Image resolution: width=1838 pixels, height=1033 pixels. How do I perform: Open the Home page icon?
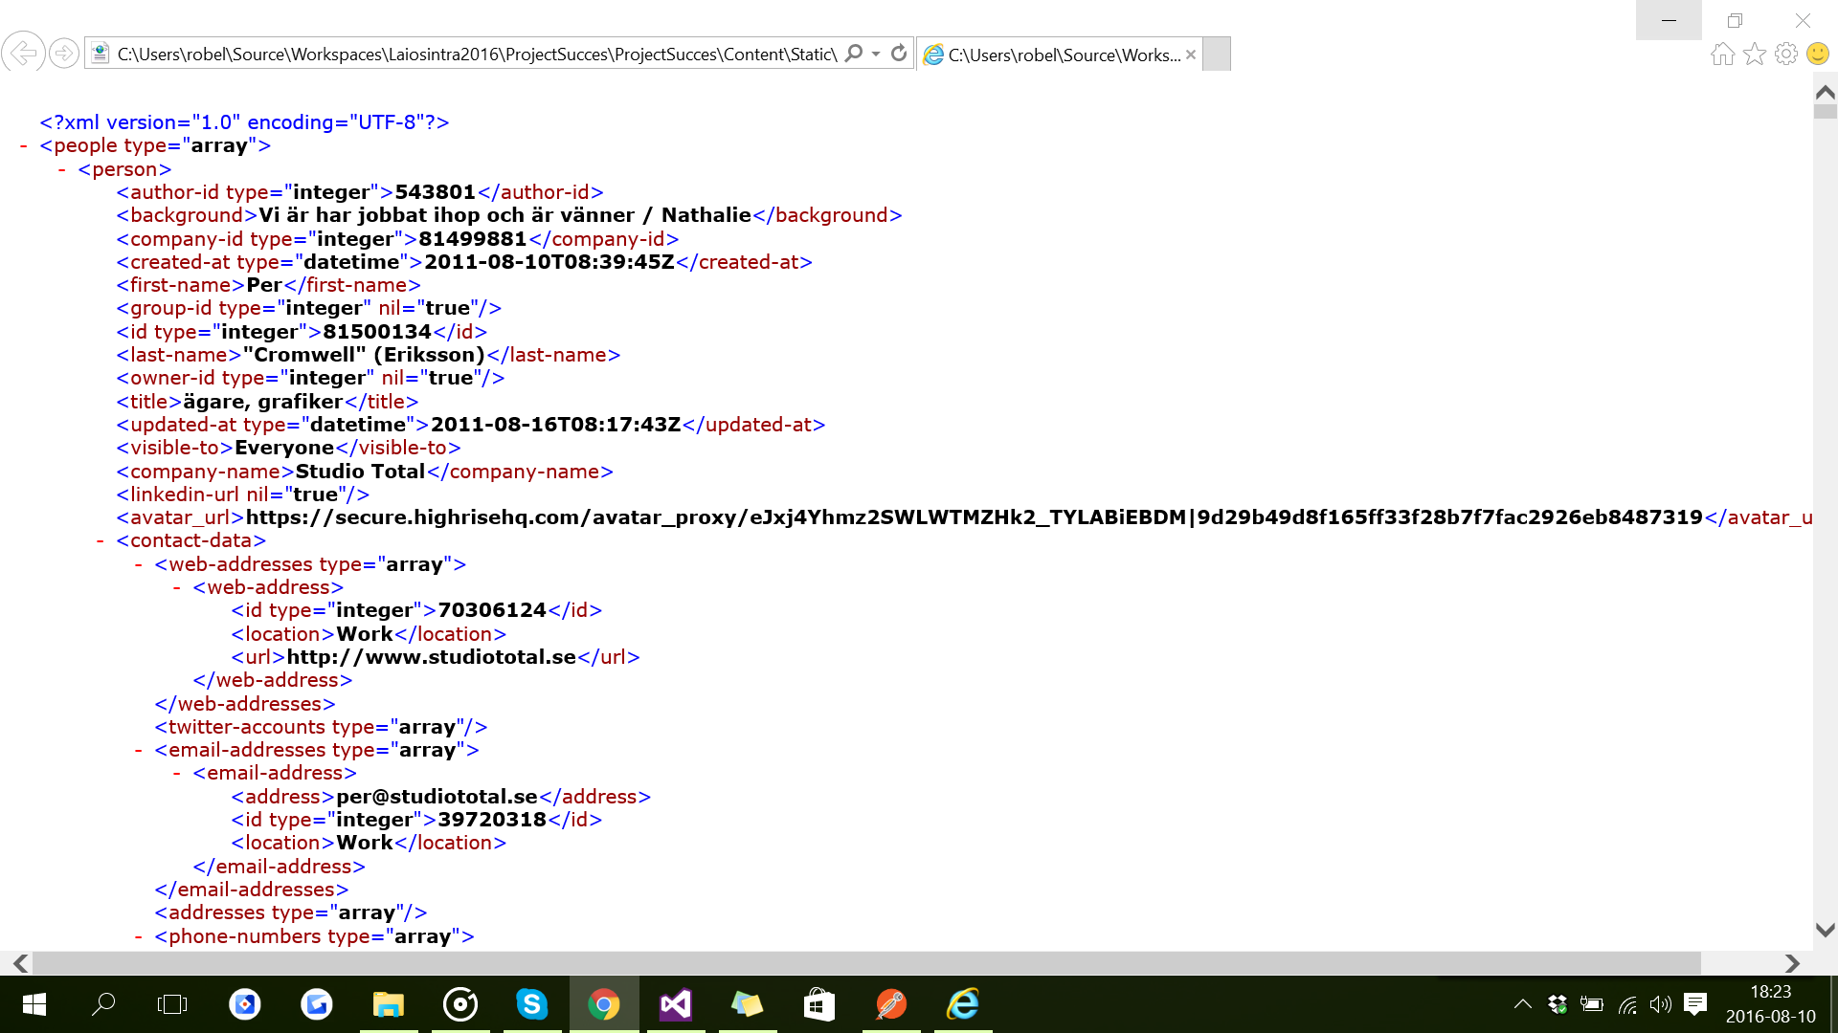pyautogui.click(x=1722, y=54)
